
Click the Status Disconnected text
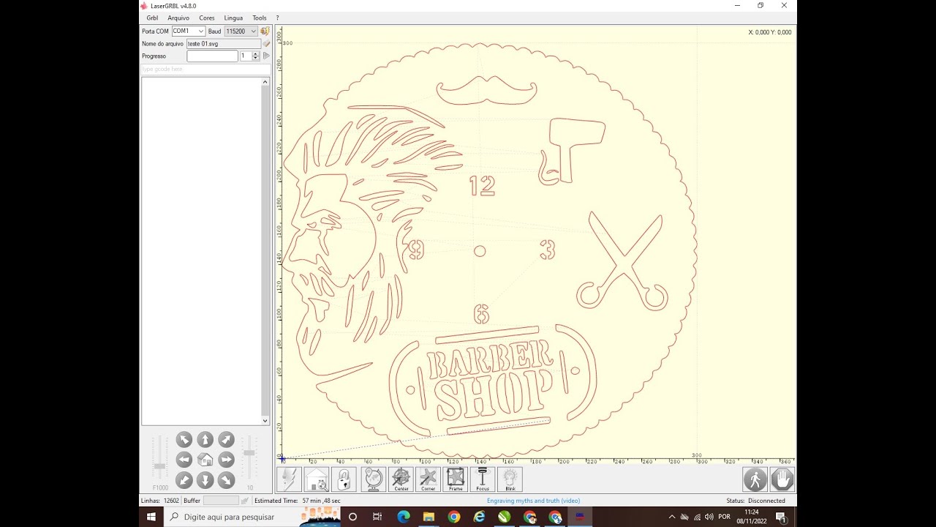(755, 501)
